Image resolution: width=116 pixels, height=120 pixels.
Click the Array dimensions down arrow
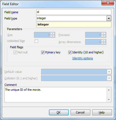click(104, 43)
